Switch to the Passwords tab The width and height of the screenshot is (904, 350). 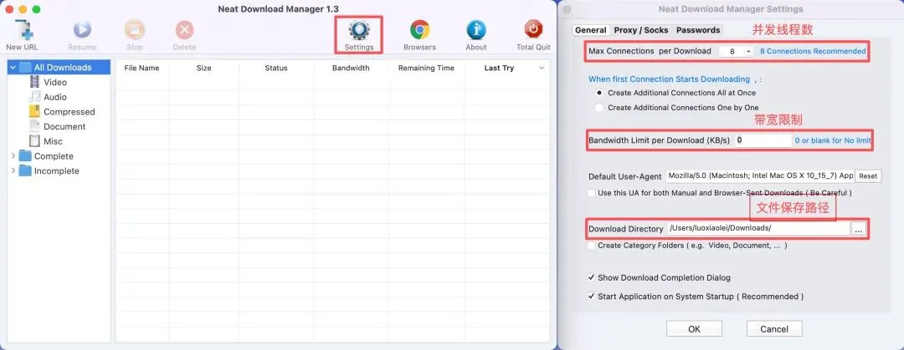tap(698, 30)
